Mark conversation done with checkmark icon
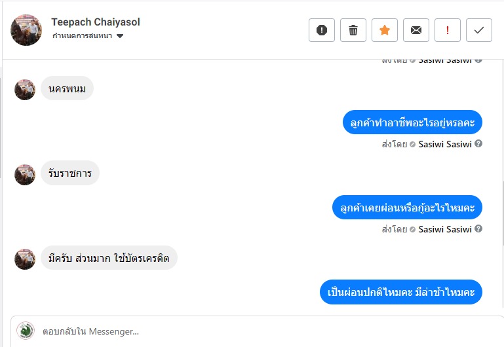The width and height of the screenshot is (504, 347). click(x=479, y=30)
